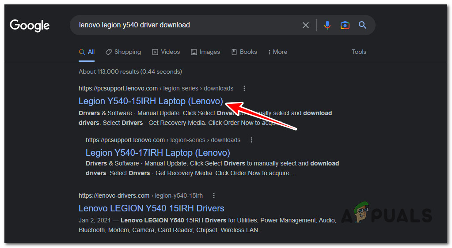The width and height of the screenshot is (452, 248).
Task: Click the 'About 113,000 results' text
Action: point(130,72)
